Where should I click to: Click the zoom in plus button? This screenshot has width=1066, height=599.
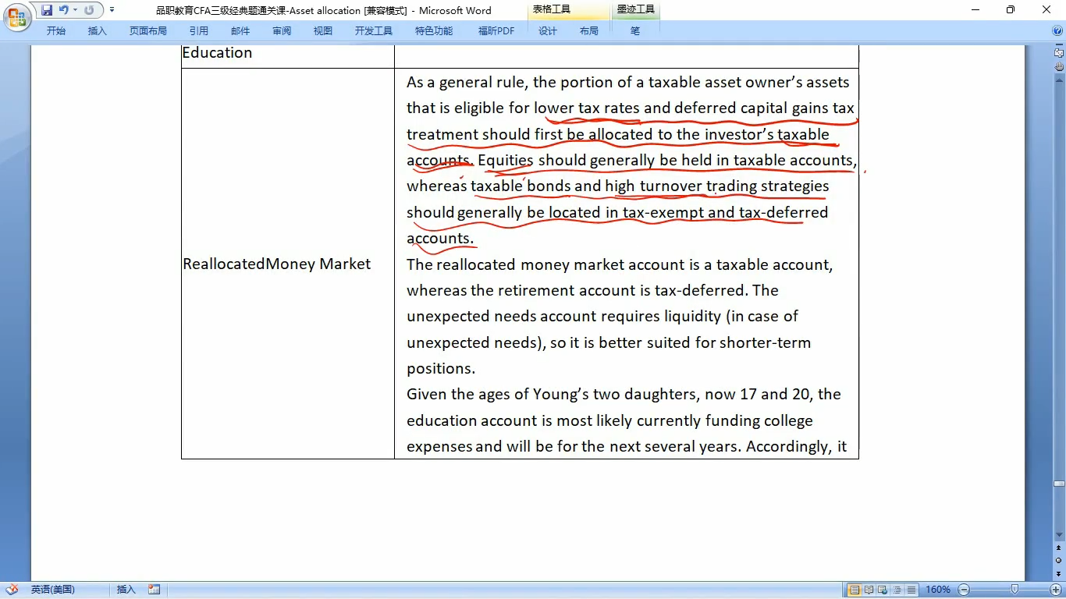[x=1056, y=590]
